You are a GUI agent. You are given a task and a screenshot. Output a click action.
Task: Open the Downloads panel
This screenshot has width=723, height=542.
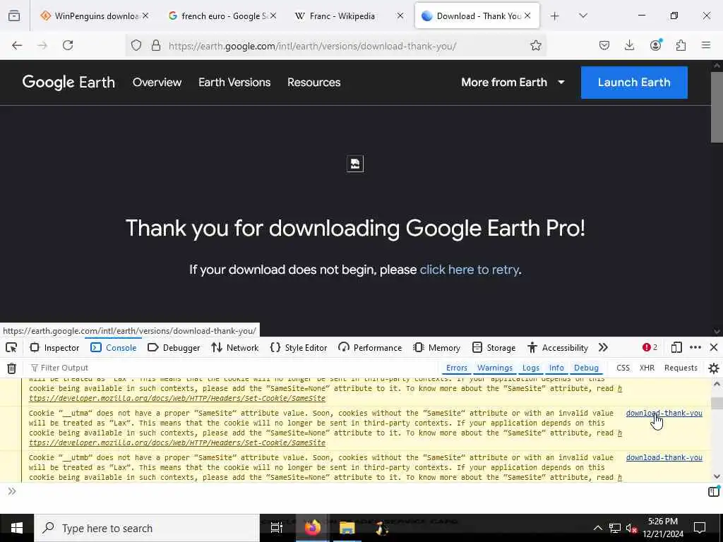click(629, 45)
